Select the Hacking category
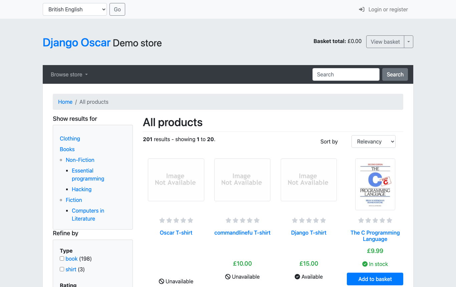456x287 pixels. point(81,189)
